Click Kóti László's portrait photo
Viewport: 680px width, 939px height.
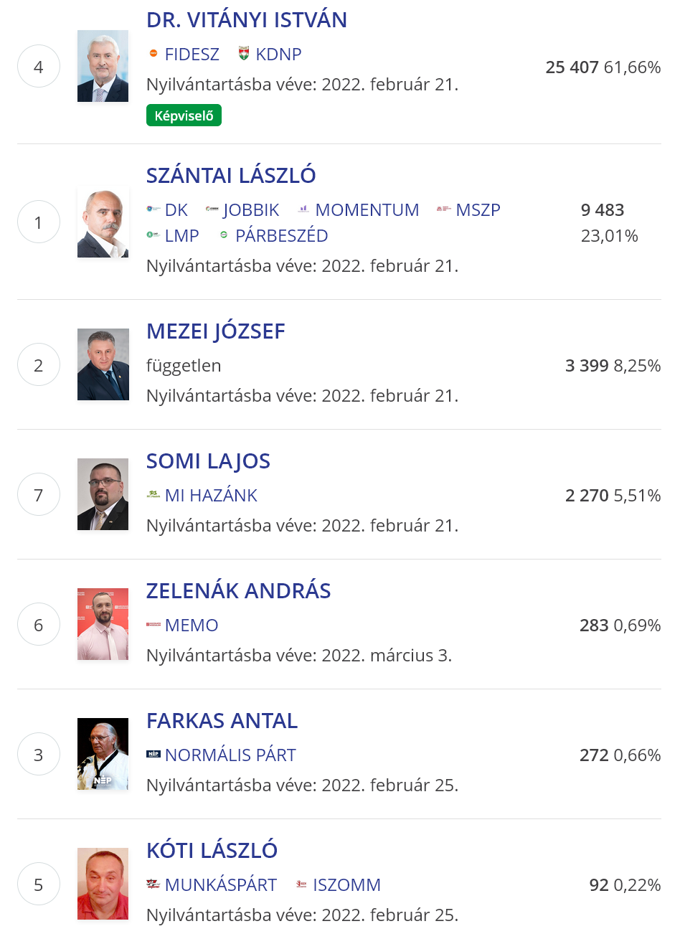[103, 884]
